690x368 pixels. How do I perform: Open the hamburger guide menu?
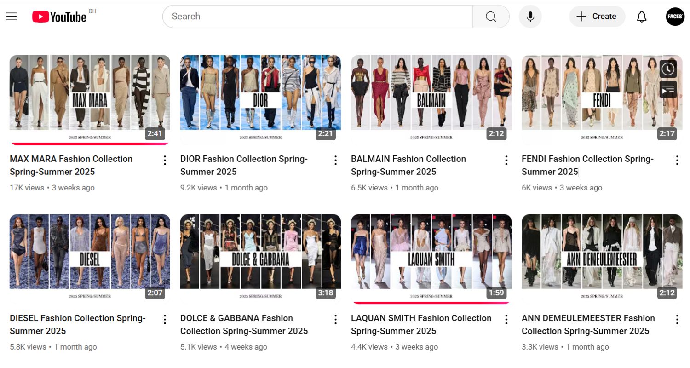point(11,17)
